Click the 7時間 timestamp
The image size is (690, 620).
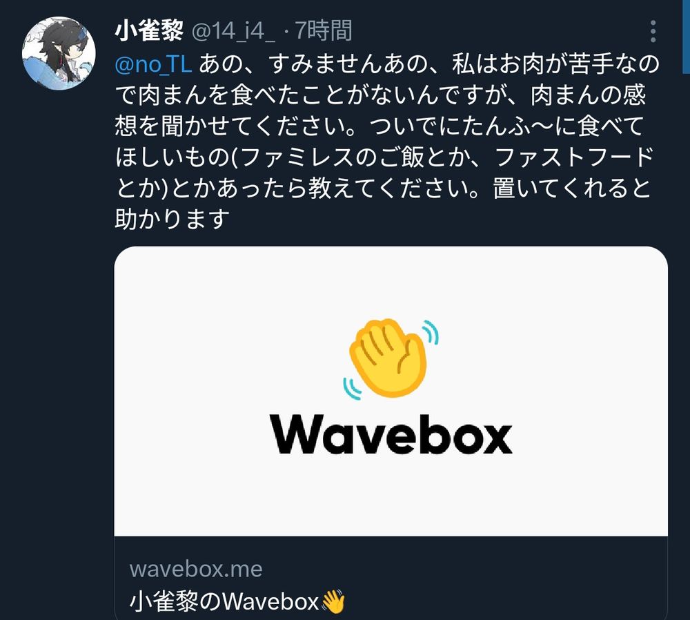pyautogui.click(x=323, y=31)
